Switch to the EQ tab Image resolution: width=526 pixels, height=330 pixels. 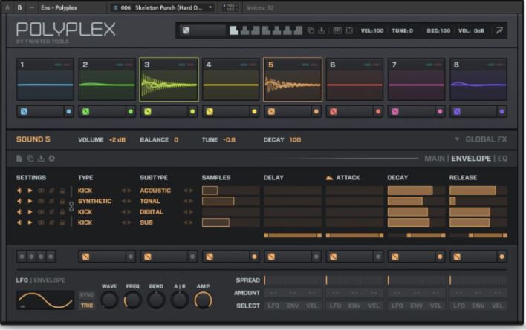click(502, 159)
